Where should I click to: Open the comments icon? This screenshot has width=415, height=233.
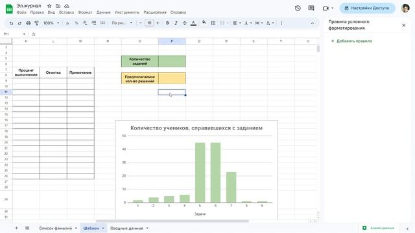click(311, 8)
